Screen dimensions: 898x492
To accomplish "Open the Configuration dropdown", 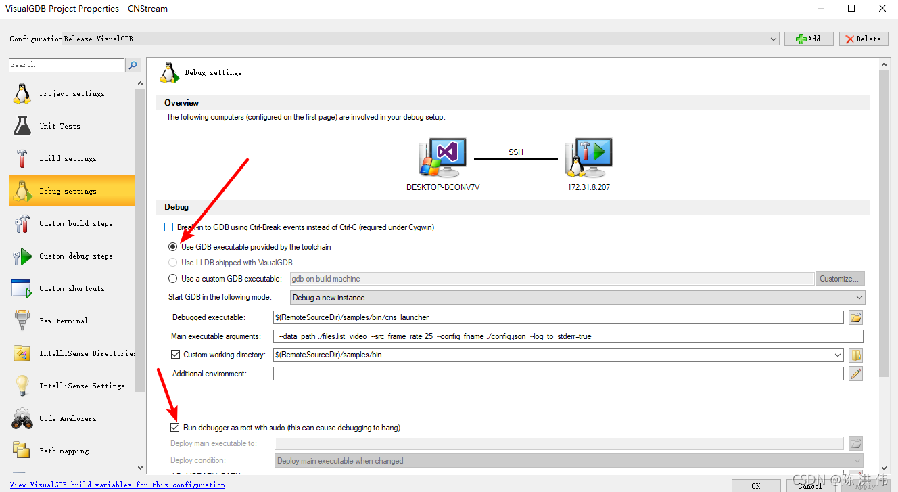I will [421, 39].
